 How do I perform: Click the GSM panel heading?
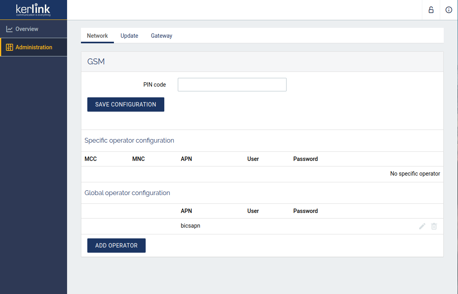96,62
